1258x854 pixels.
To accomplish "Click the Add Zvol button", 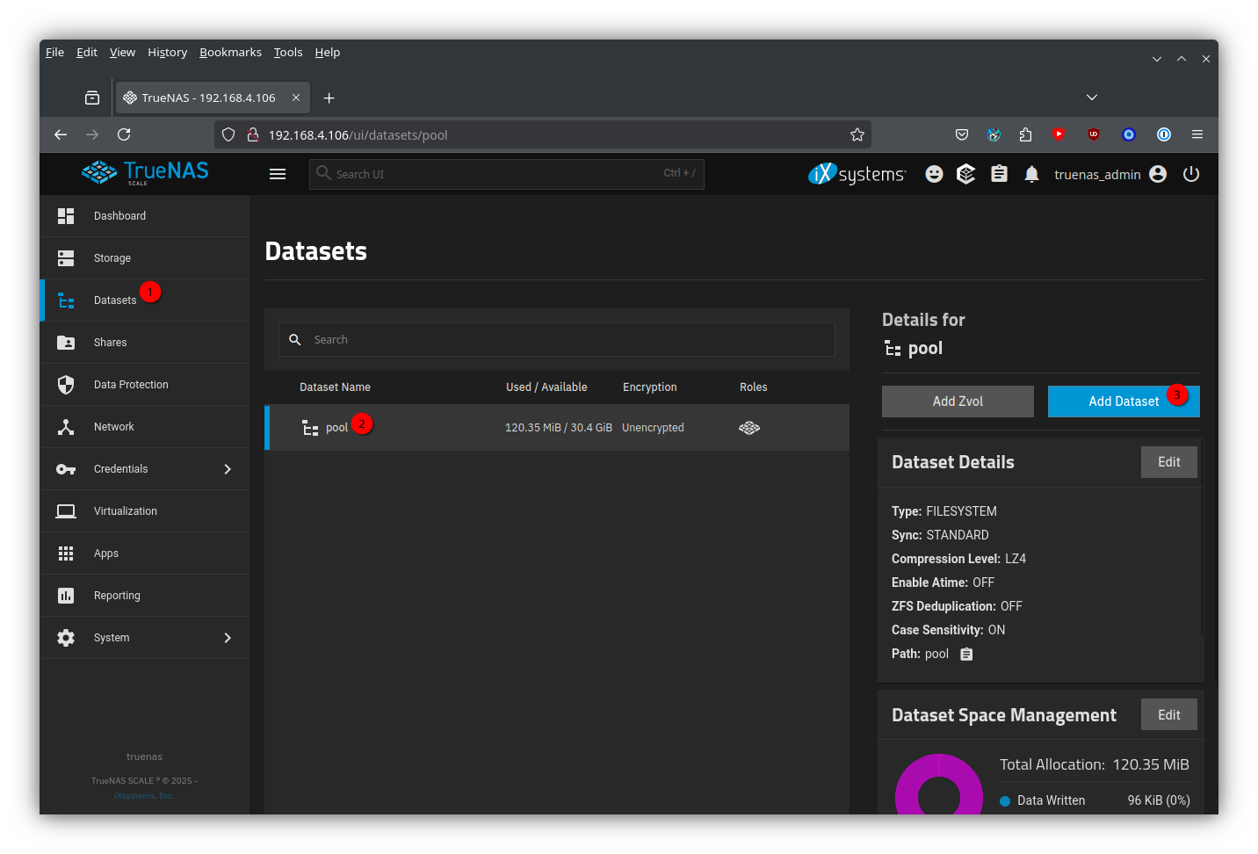I will click(957, 402).
